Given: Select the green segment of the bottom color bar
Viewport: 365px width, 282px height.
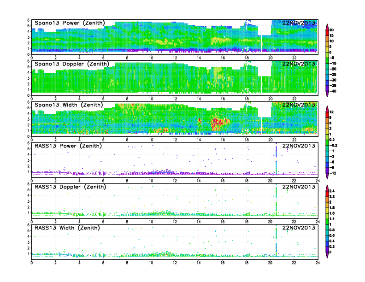Looking at the screenshot, I should (327, 222).
